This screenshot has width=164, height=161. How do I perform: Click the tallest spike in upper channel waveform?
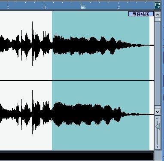pyautogui.click(x=32, y=44)
